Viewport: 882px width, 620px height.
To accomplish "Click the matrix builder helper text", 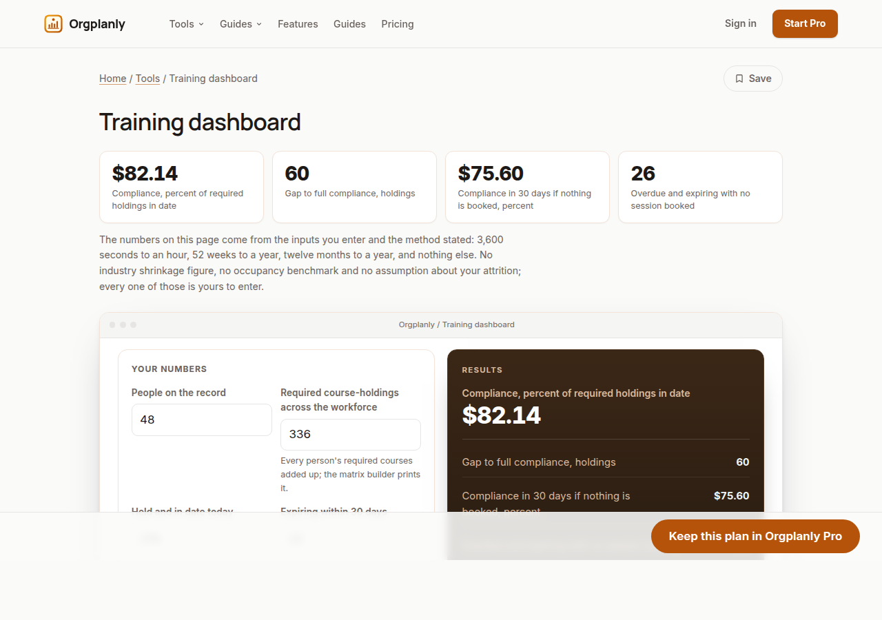I will tap(351, 474).
